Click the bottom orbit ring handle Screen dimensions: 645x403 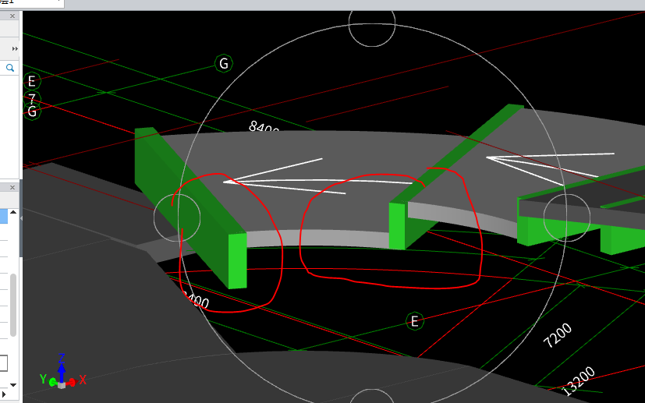[x=372, y=396]
